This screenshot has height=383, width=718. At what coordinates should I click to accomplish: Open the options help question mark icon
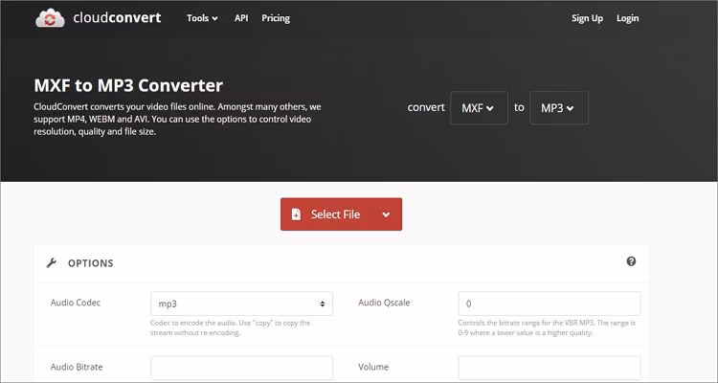(x=631, y=261)
